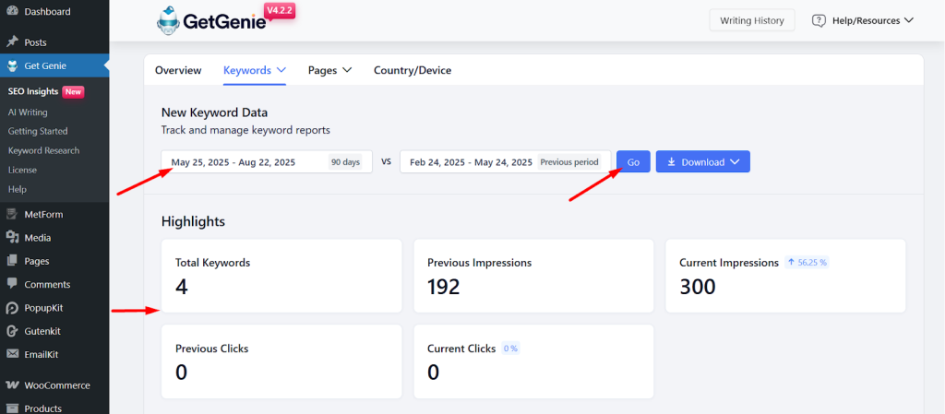This screenshot has height=414, width=945.
Task: Switch to the Country/Device tab
Action: tap(413, 70)
